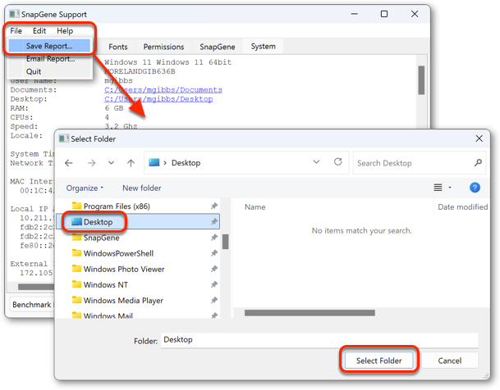
Task: Switch to the System tab
Action: [x=263, y=47]
